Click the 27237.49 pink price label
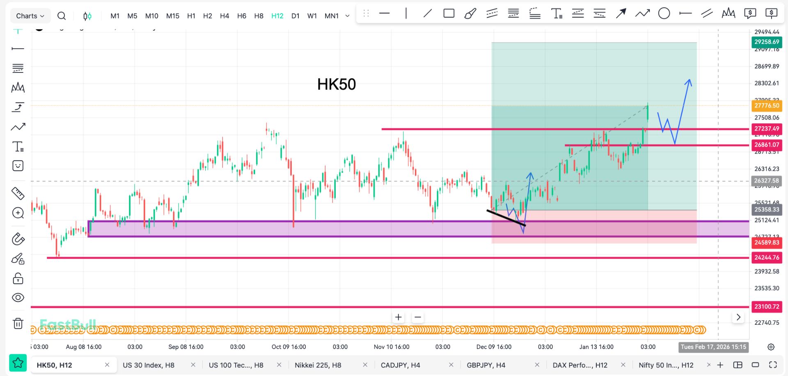The height and width of the screenshot is (376, 788). (x=766, y=129)
